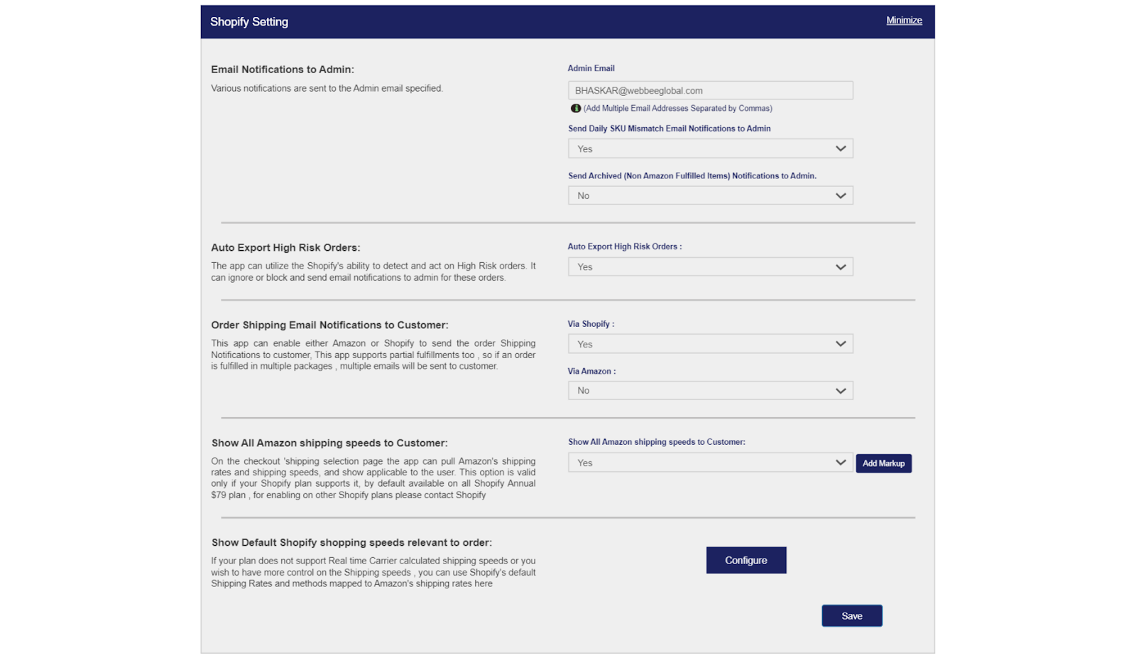
Task: Save the Shopify settings
Action: (852, 616)
